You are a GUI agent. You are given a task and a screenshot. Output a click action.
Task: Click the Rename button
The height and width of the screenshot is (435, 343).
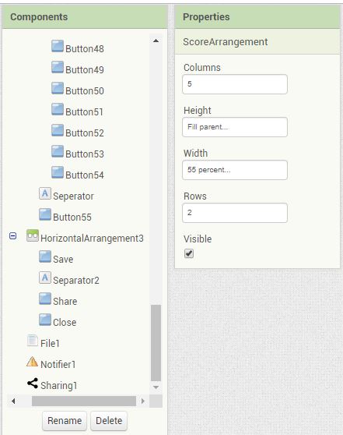(x=65, y=421)
